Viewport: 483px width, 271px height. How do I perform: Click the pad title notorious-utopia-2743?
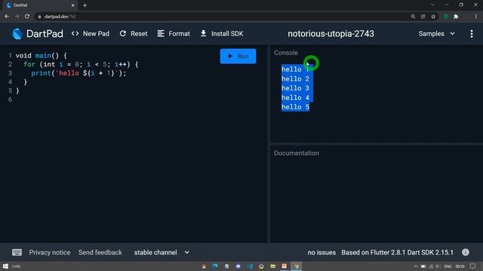[x=331, y=34]
